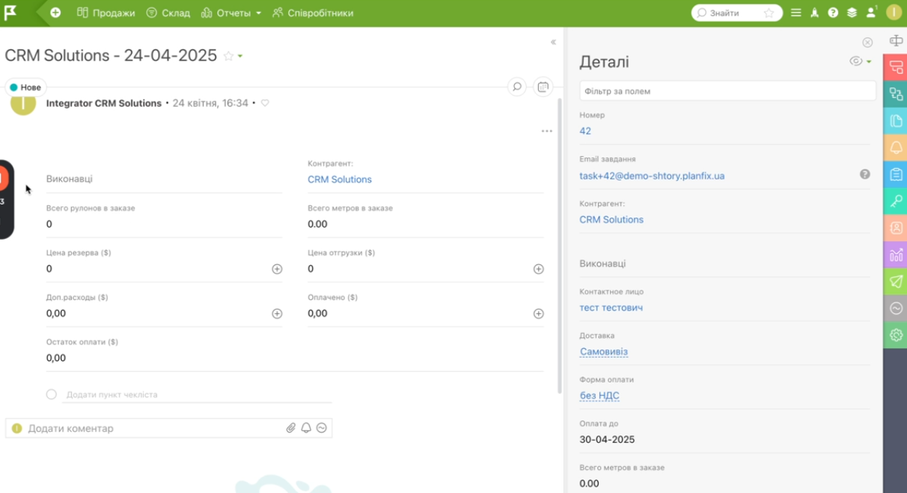Click the search magnifier in task header
The image size is (907, 493).
[x=516, y=87]
